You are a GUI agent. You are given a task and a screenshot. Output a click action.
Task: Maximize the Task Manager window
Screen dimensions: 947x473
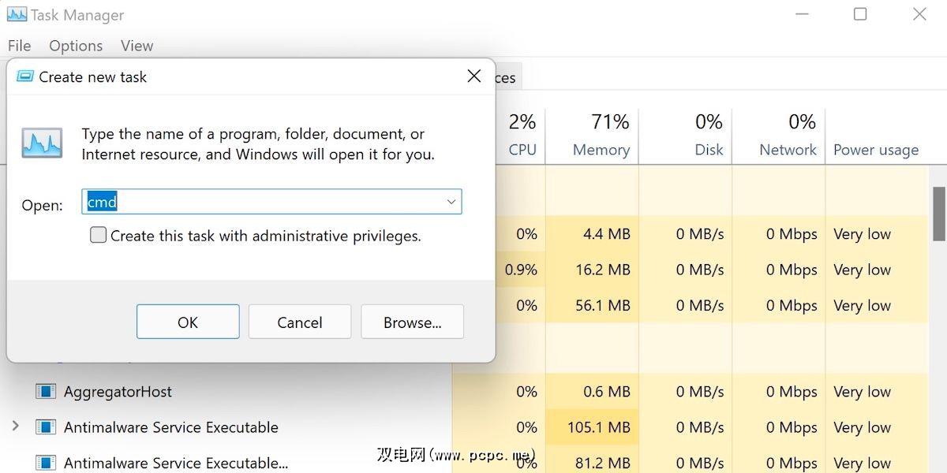point(860,14)
